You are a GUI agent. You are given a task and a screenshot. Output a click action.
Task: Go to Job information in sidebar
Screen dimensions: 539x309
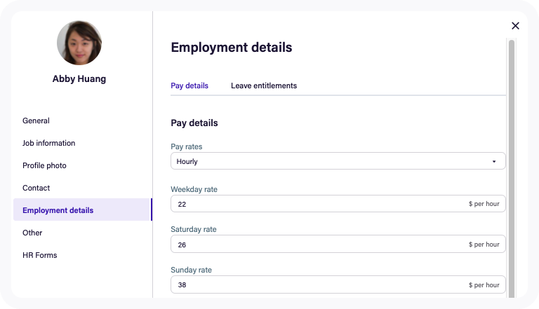pos(48,143)
